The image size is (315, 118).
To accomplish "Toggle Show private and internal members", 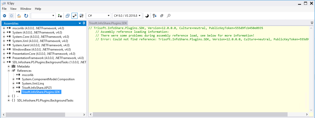I will coord(74,16).
